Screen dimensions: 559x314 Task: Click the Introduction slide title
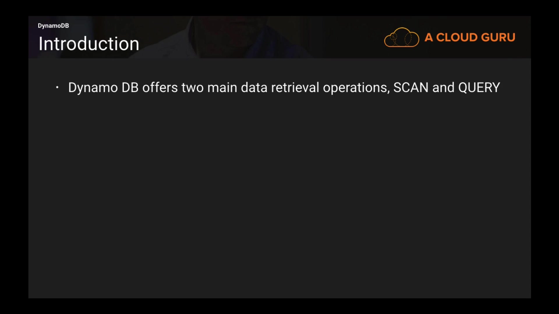click(89, 44)
